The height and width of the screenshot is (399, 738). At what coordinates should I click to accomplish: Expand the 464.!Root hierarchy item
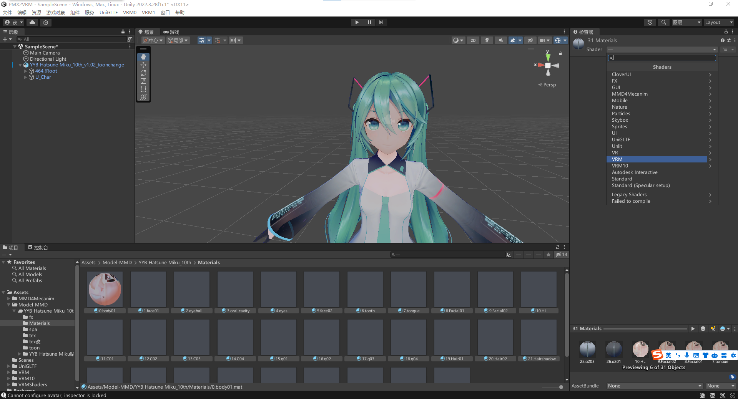(26, 71)
